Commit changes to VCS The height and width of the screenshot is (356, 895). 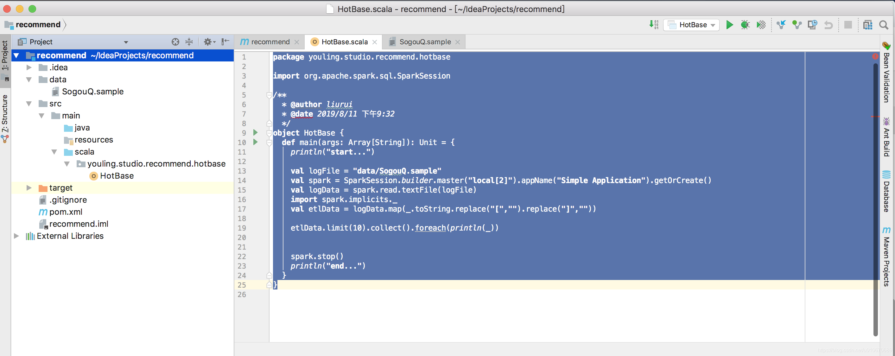[797, 25]
